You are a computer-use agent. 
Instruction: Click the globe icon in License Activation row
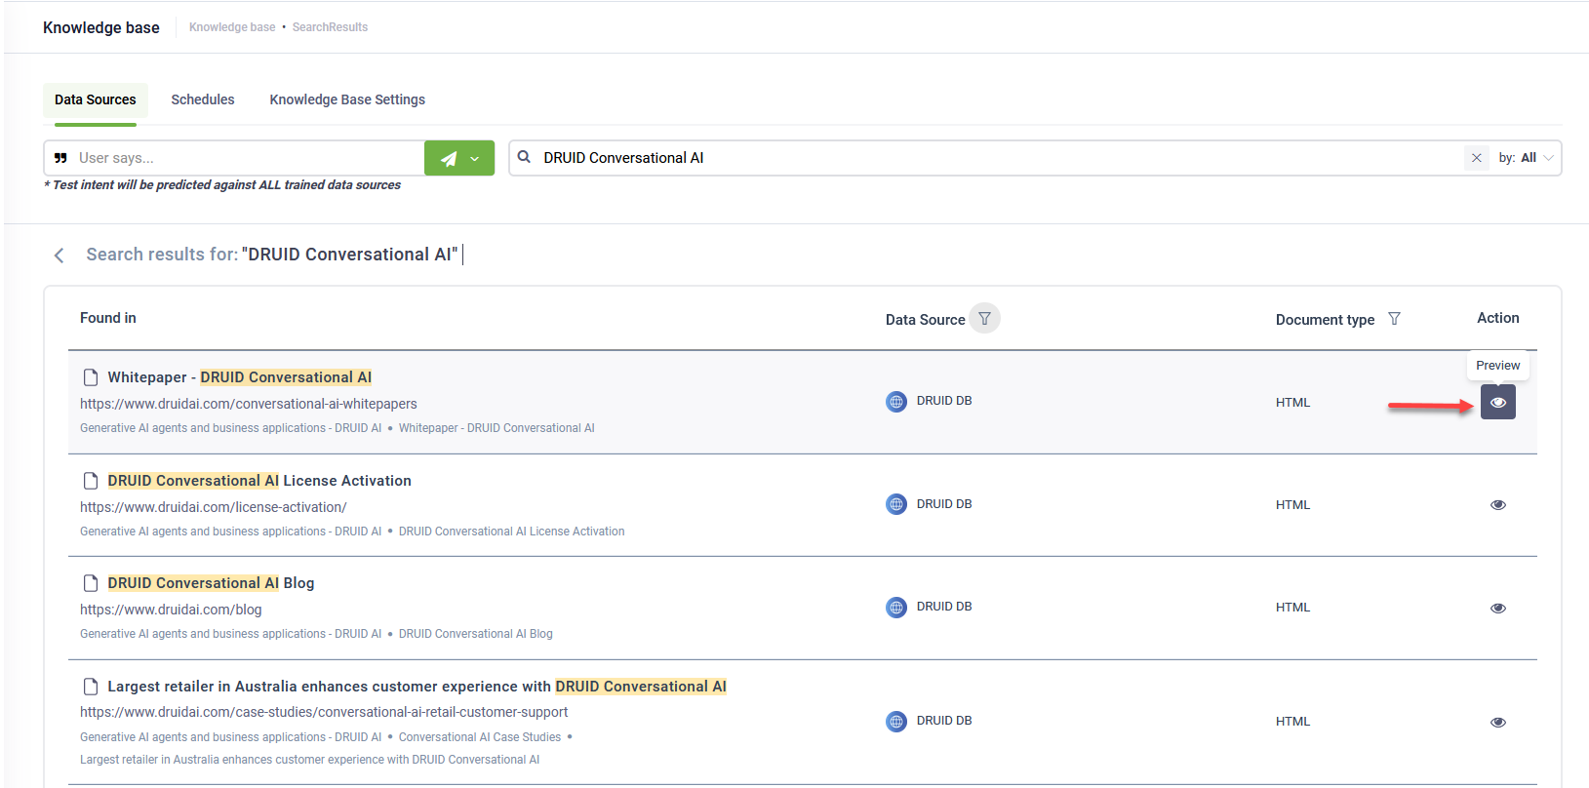tap(896, 504)
